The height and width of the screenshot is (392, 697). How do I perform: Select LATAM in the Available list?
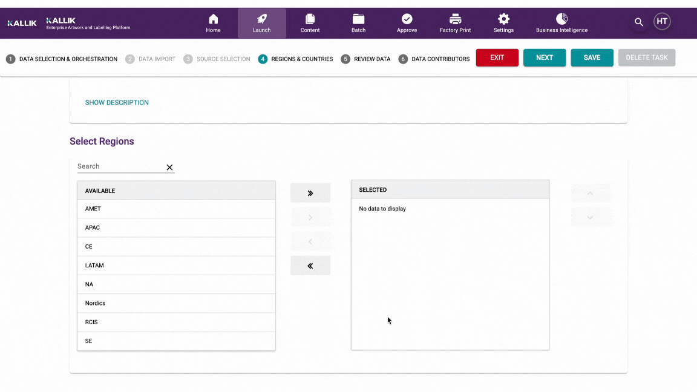coord(94,266)
